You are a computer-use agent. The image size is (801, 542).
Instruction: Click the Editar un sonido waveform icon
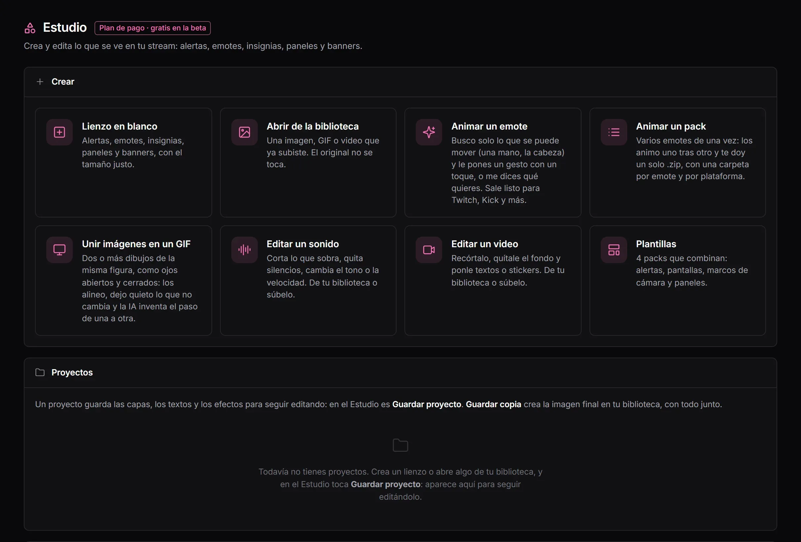pyautogui.click(x=245, y=250)
